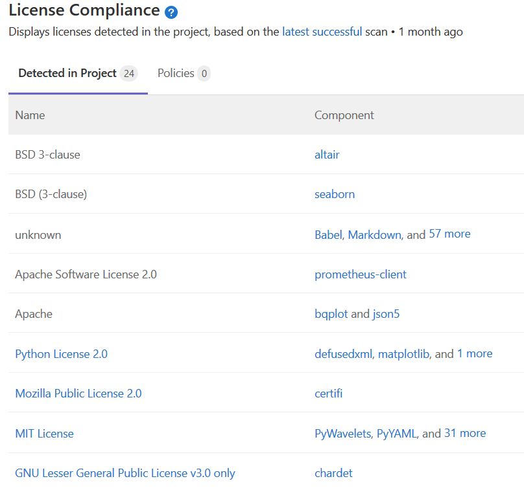Open the defusedxml component
524x490 pixels.
[x=343, y=353]
